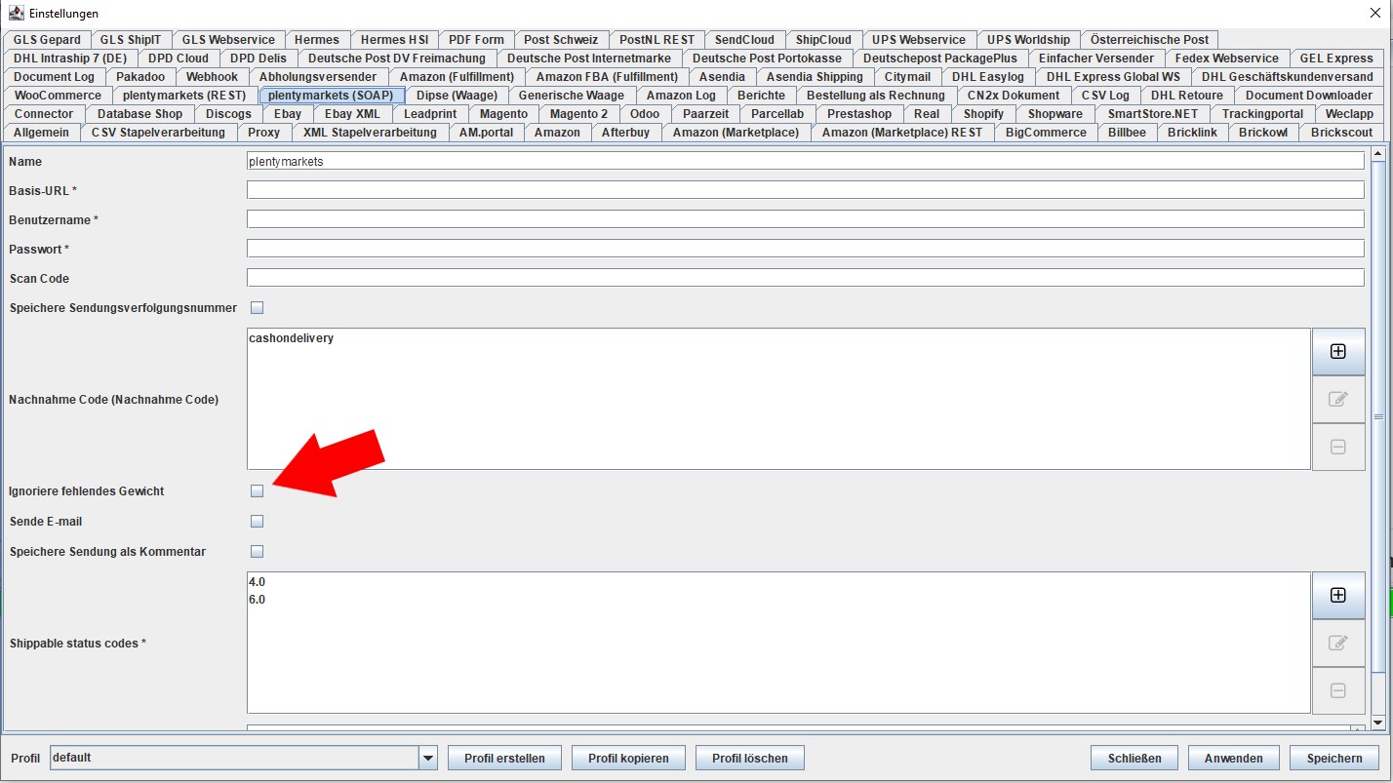Enable Speichere Sendungsverfolgungsnummer checkbox

tap(258, 308)
